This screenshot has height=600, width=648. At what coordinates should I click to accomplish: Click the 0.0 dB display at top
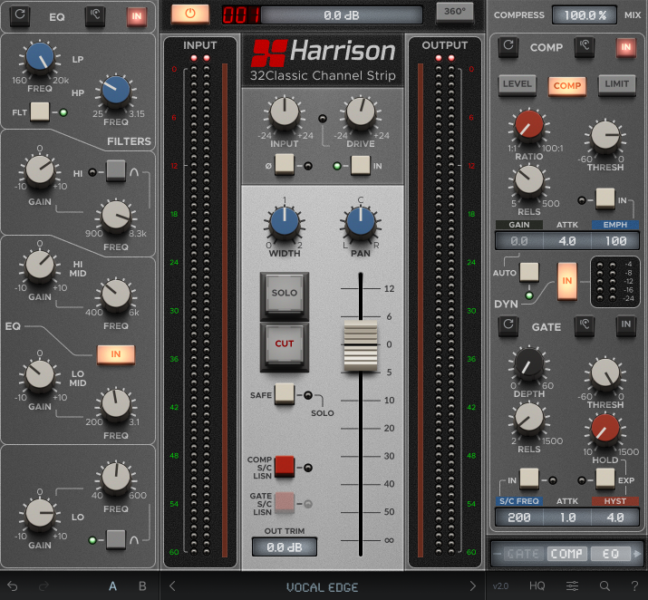point(342,15)
